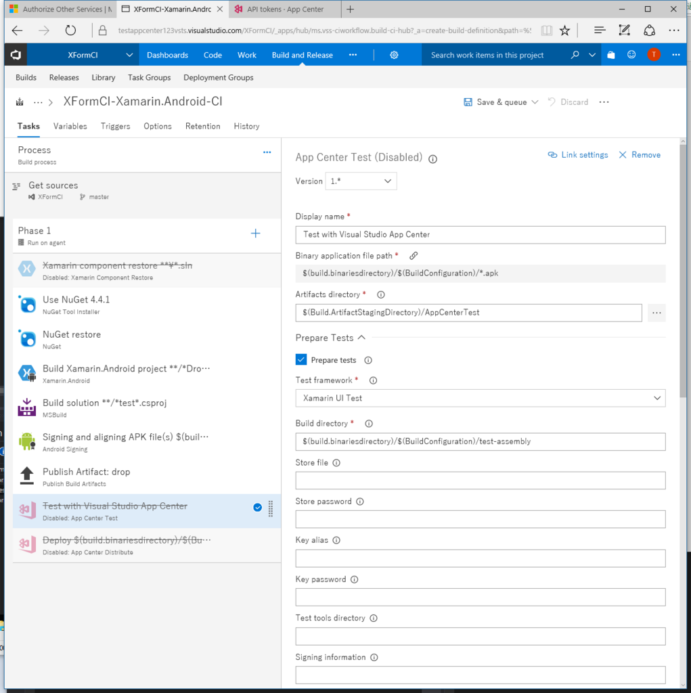
Task: Click drag handle on Test with Visual Studio App Center task
Action: point(271,509)
